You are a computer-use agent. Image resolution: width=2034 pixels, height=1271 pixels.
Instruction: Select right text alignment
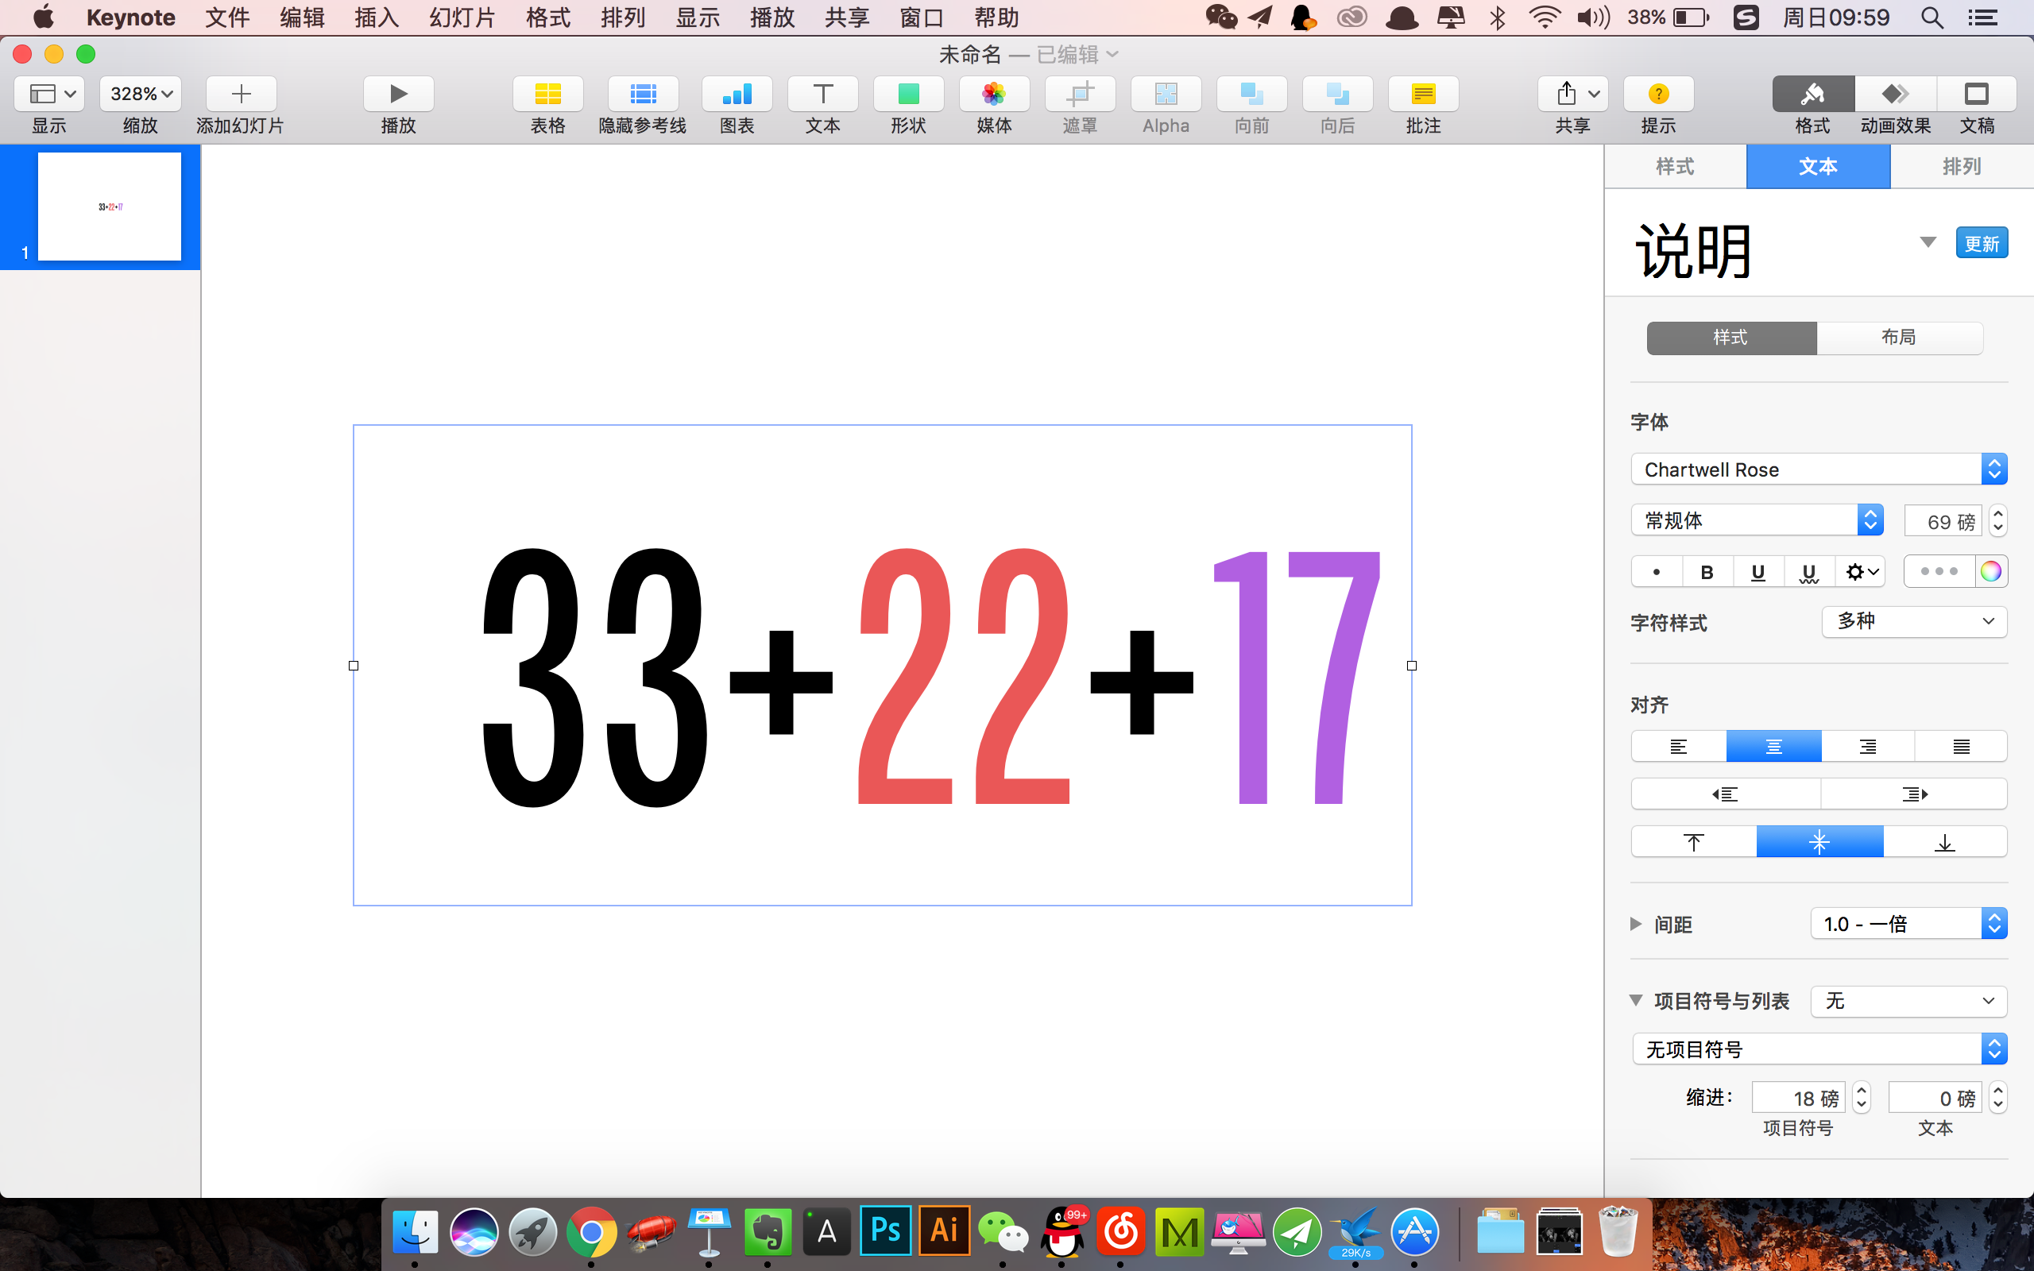(x=1868, y=747)
